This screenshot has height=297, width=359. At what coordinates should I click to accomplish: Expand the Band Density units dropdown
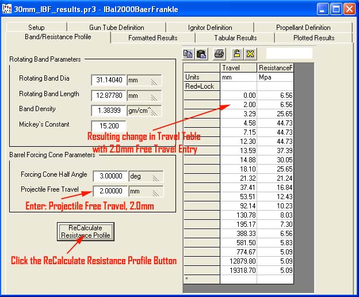pos(144,111)
